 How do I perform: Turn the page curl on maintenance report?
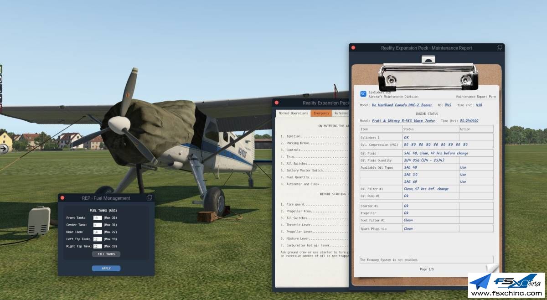pyautogui.click(x=492, y=269)
